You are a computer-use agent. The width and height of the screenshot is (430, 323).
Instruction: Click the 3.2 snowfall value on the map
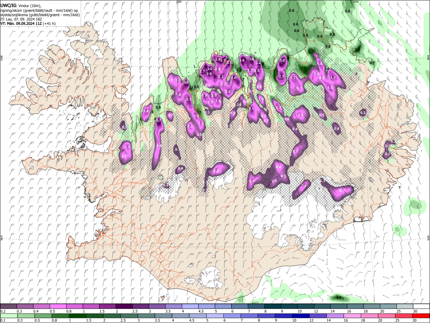[x=258, y=63]
